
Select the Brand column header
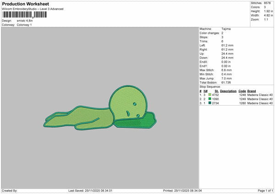(252, 91)
